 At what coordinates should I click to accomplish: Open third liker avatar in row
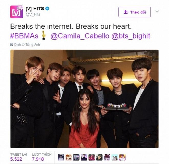point(76,157)
